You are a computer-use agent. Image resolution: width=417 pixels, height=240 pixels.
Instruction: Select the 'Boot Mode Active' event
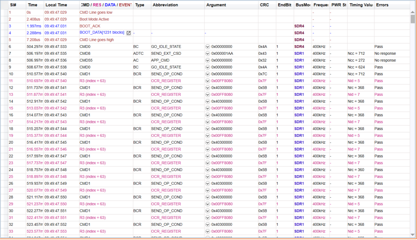(94, 19)
